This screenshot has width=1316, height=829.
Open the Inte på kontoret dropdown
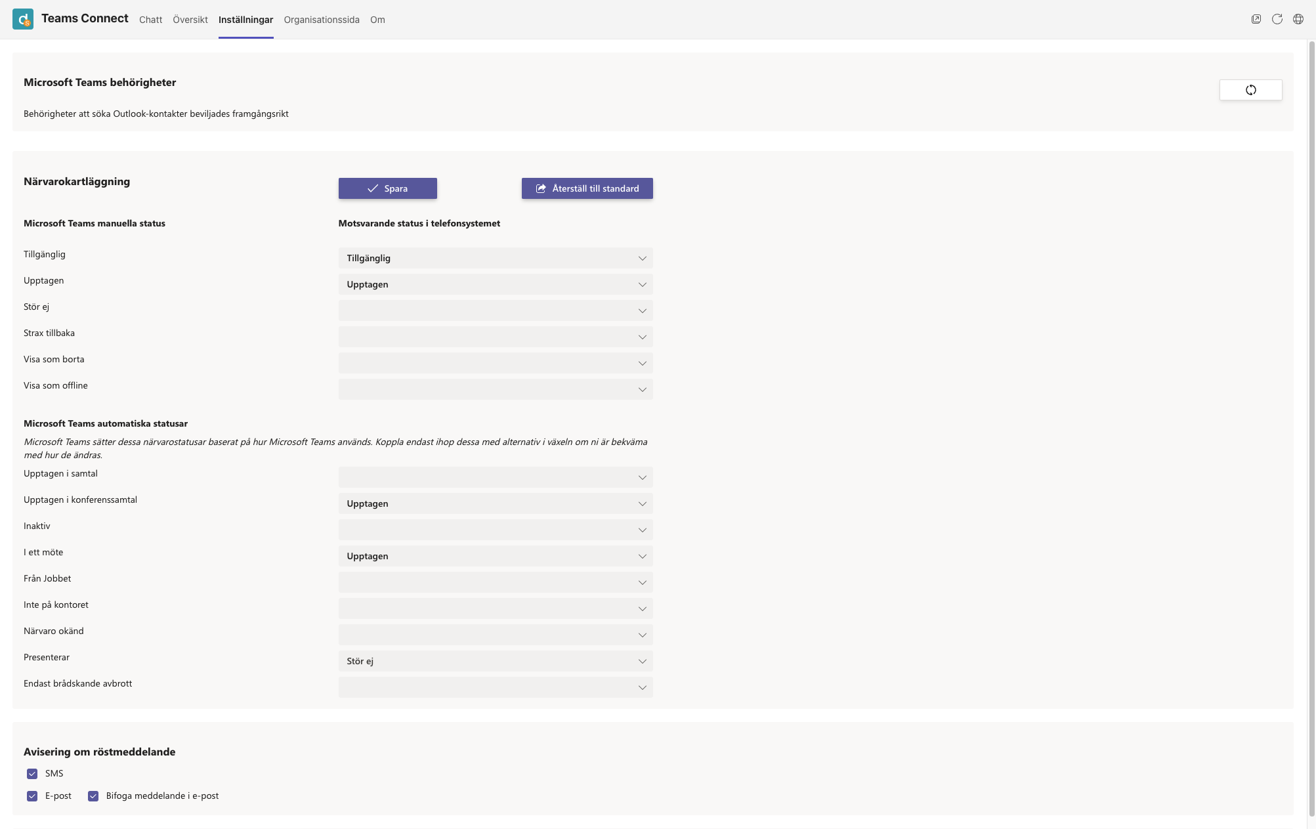click(x=496, y=608)
